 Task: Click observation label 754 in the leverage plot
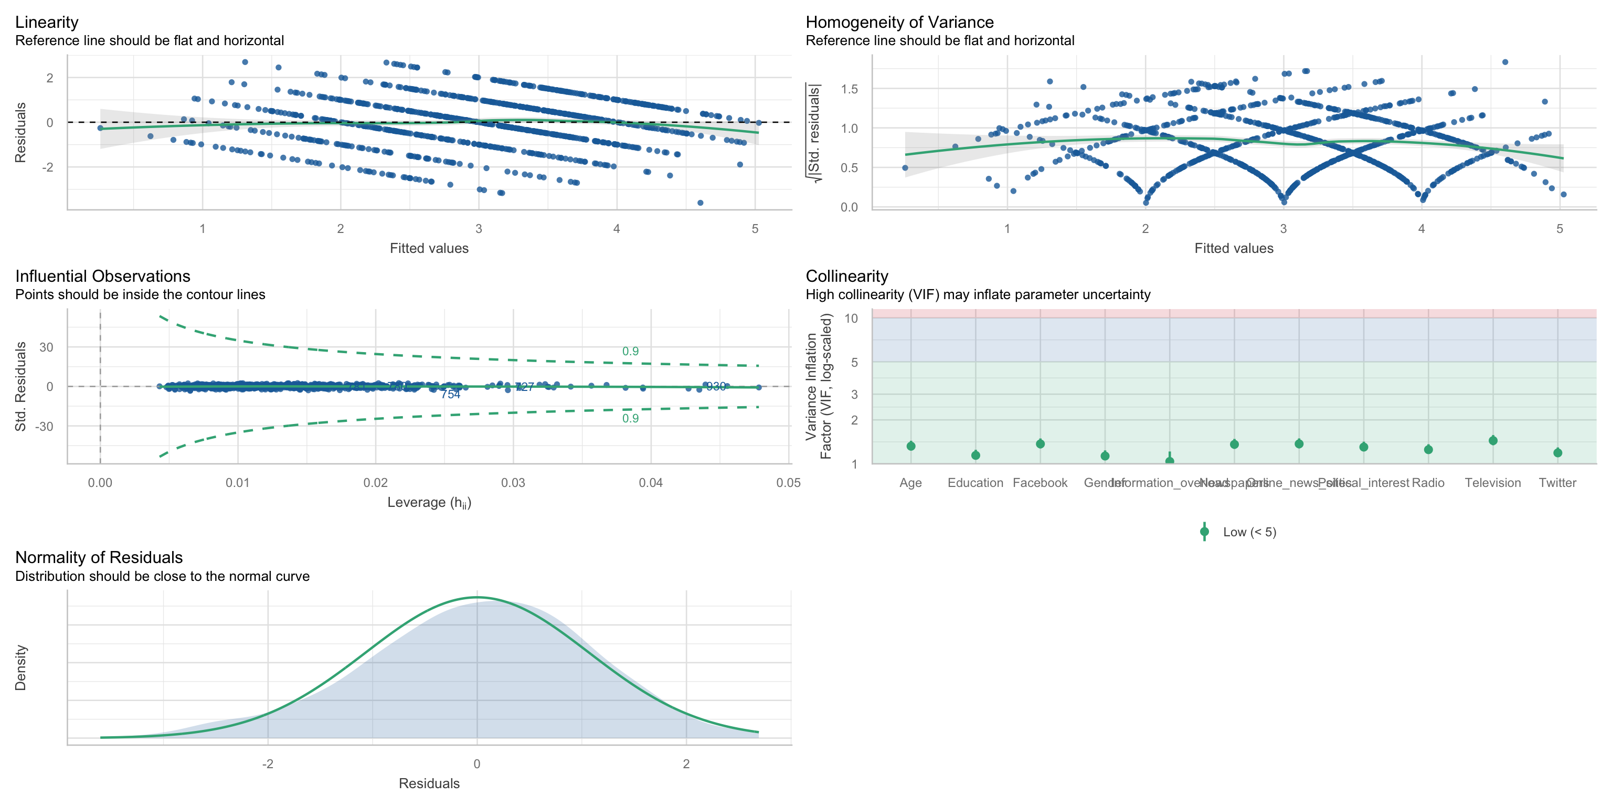[x=451, y=394]
